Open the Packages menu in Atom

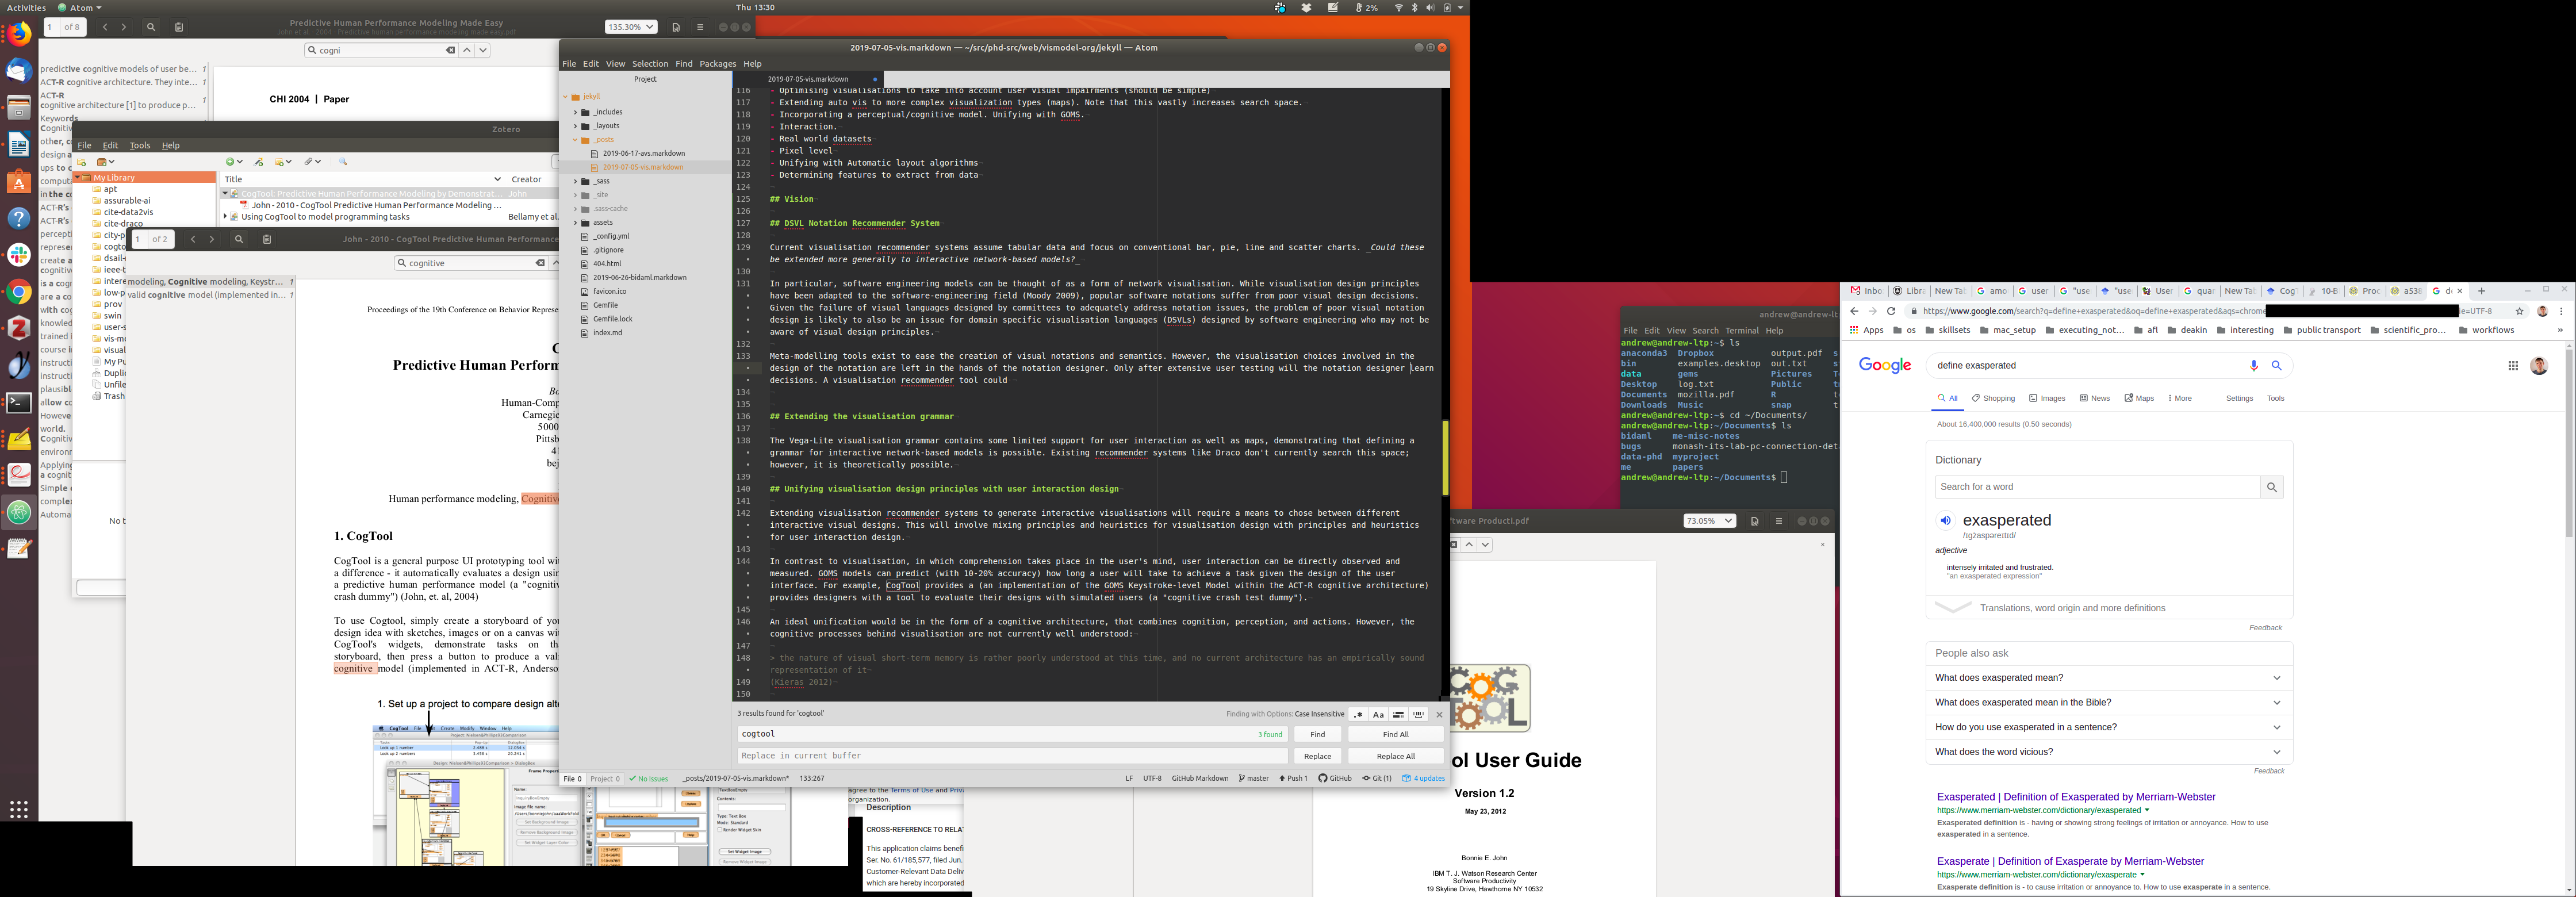click(717, 64)
